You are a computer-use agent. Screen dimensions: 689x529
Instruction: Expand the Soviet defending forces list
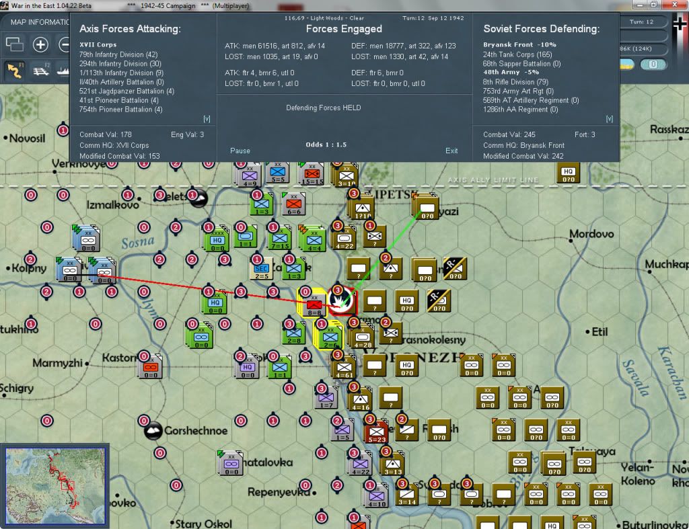[x=609, y=118]
